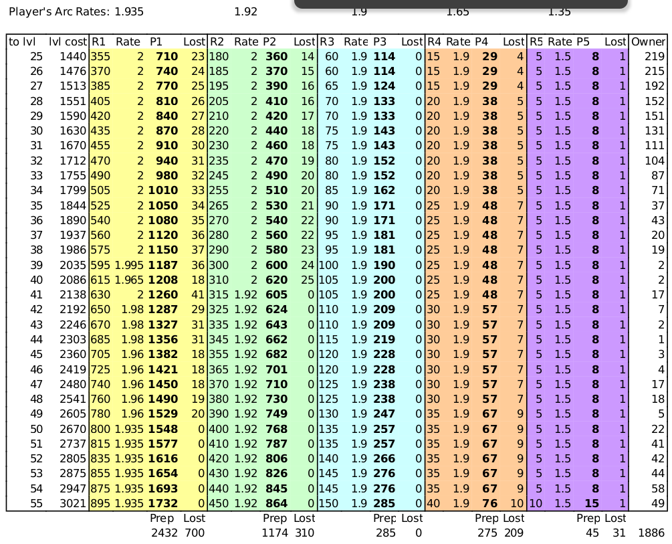Select R1 value 355
Image resolution: width=672 pixels, height=544 pixels.
coord(100,57)
